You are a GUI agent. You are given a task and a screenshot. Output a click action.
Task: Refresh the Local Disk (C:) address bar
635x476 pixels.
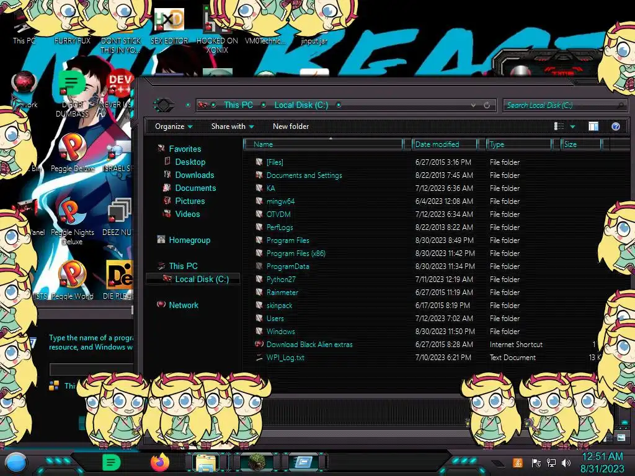coord(487,105)
